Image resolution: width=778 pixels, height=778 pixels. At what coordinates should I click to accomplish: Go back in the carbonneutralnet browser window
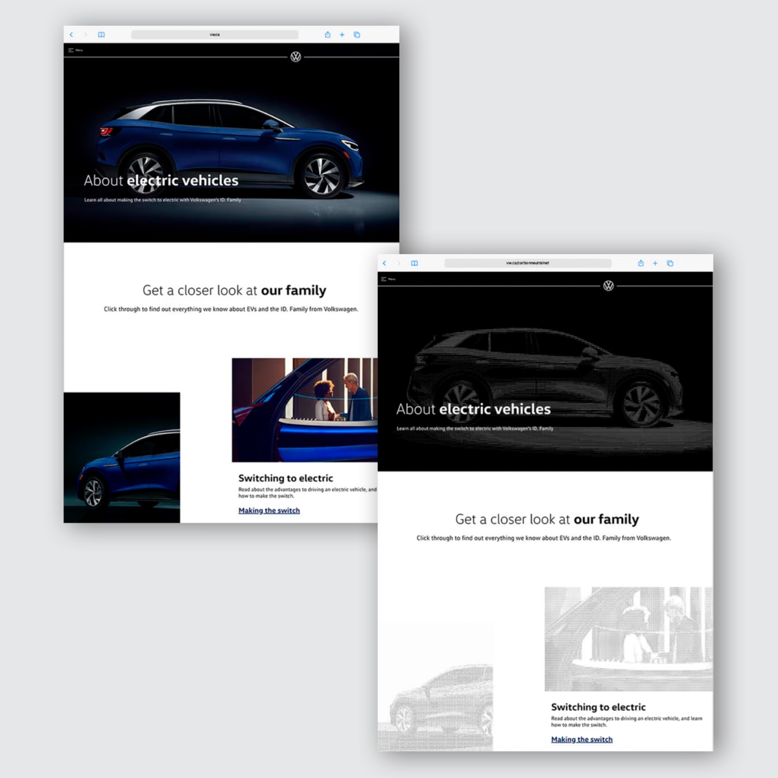384,263
